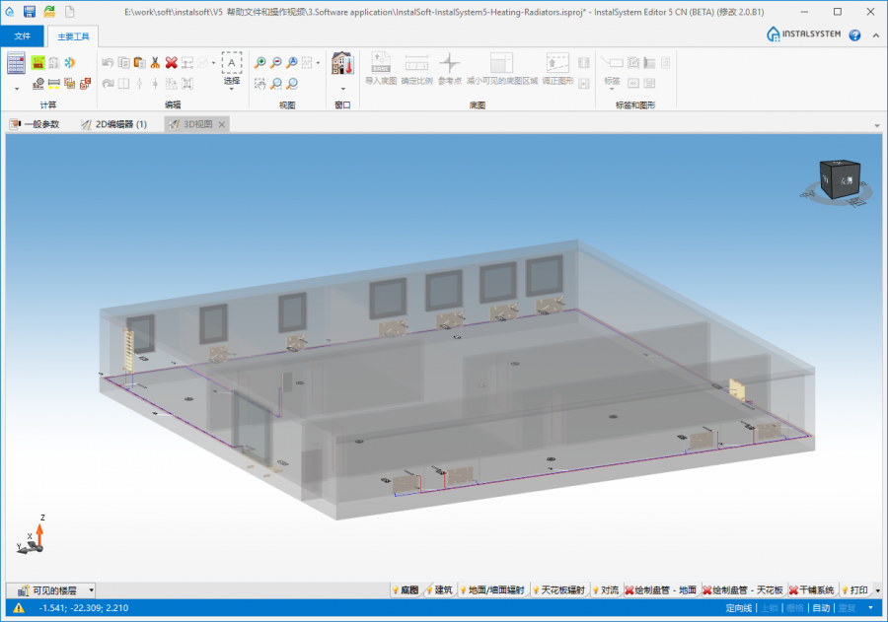Image resolution: width=888 pixels, height=622 pixels.
Task: Open the 可见的楼层 dropdown
Action: (x=51, y=589)
